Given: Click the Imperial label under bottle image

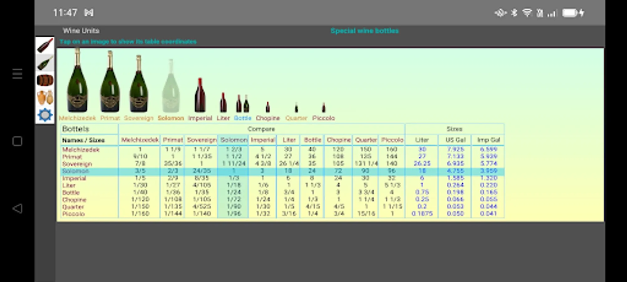Looking at the screenshot, I should [200, 118].
